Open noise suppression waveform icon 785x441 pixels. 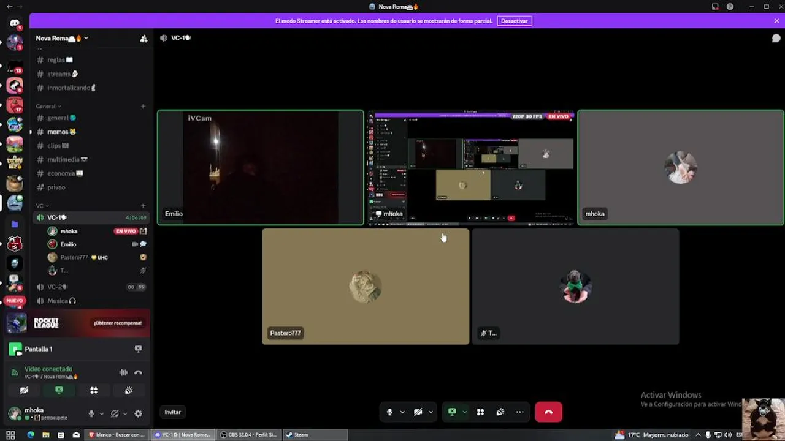[123, 372]
